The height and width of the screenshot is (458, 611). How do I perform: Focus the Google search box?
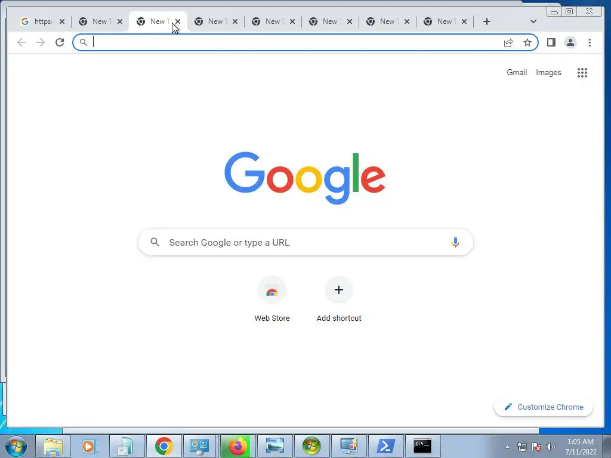pos(305,242)
